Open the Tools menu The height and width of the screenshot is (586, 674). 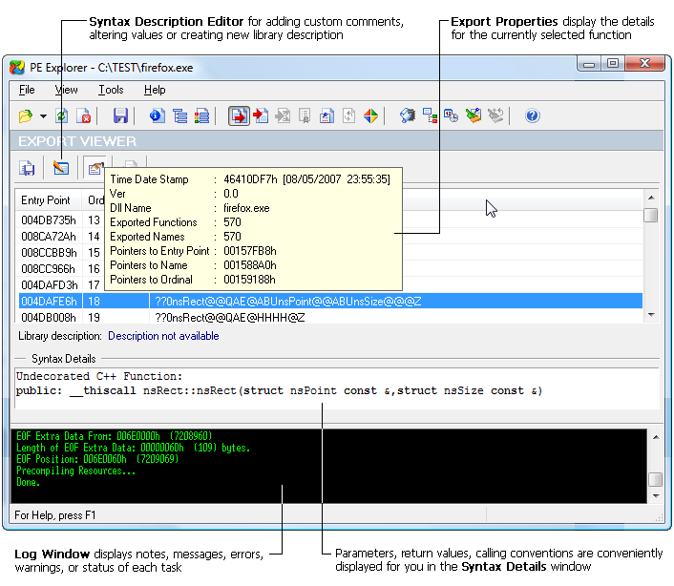coord(111,90)
